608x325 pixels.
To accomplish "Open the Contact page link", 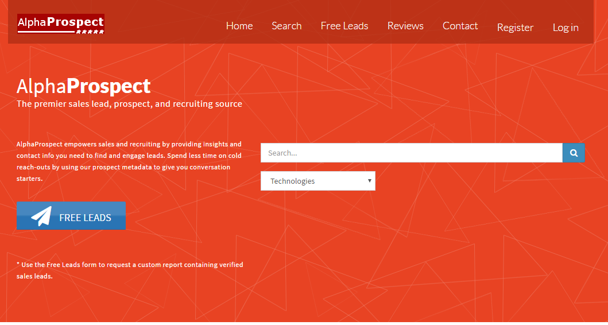I will click(460, 26).
